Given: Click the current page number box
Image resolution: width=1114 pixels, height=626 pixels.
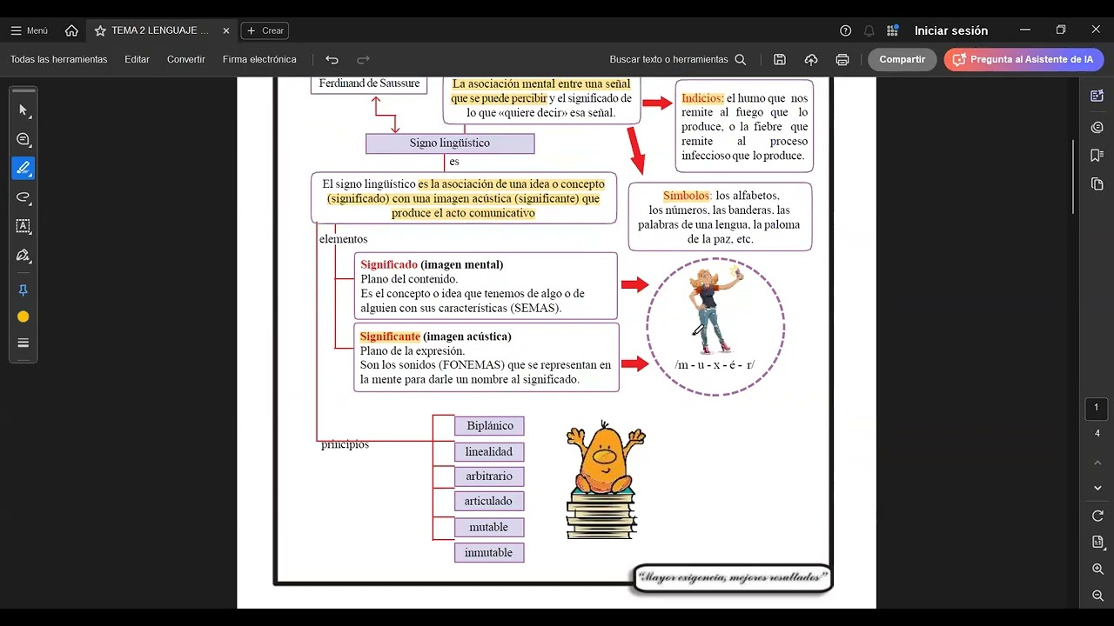Looking at the screenshot, I should [1097, 408].
